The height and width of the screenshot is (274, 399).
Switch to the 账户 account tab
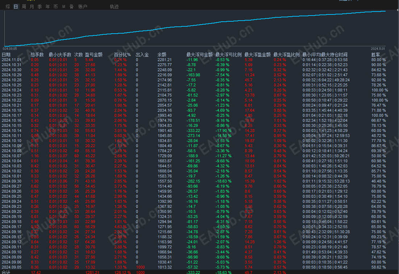click(83, 7)
